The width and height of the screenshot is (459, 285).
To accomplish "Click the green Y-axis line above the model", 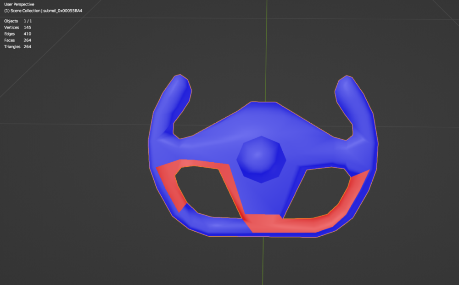I will (263, 46).
